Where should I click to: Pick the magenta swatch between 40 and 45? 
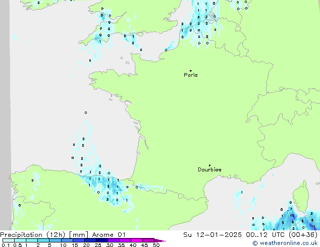point(137,240)
